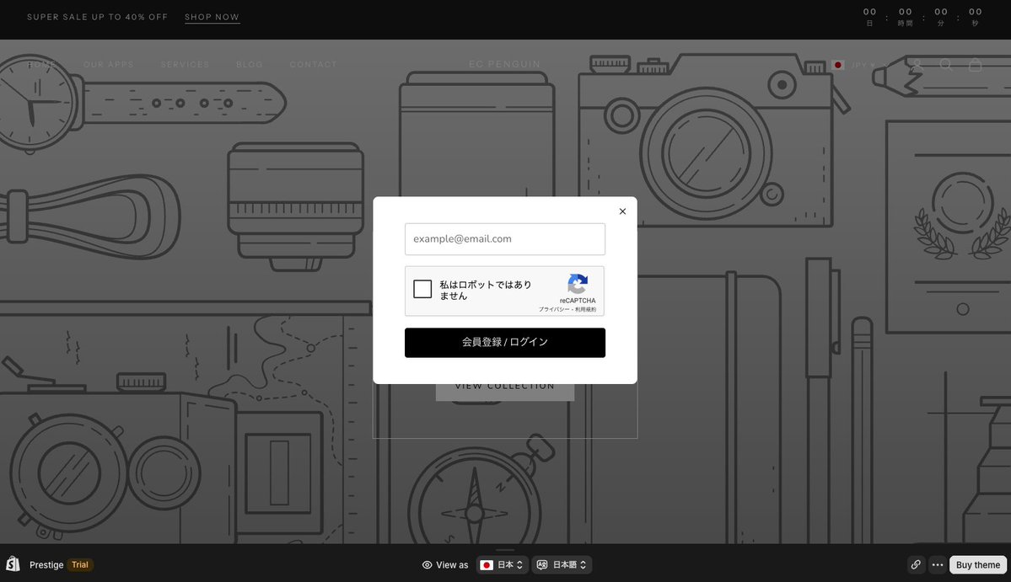Screen dimensions: 1011x582
Task: Click the 会員登録/ログイン button
Action: 505,343
